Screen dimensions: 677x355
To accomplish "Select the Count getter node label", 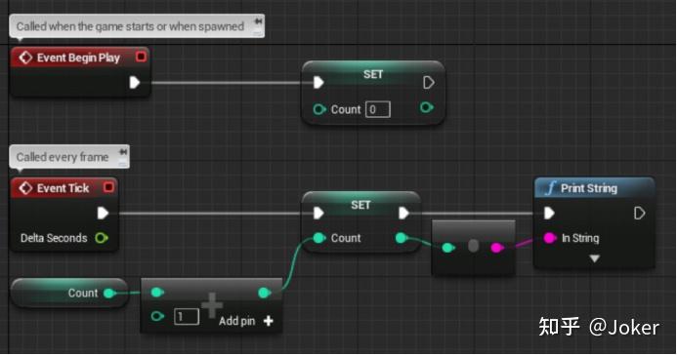I will click(x=83, y=293).
